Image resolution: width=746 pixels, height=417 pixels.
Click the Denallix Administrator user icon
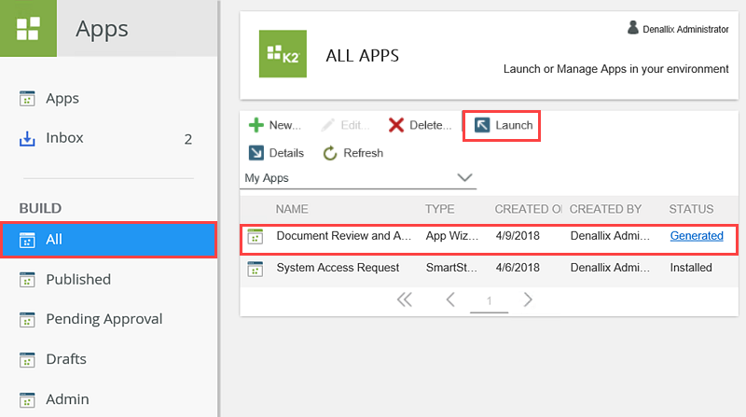coord(633,29)
